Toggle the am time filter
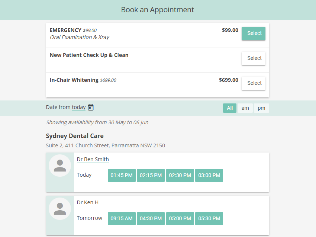 click(245, 108)
